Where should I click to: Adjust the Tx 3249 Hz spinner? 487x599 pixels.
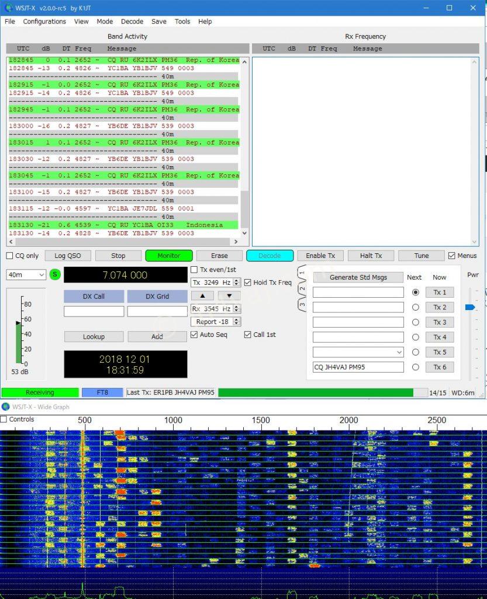(237, 283)
